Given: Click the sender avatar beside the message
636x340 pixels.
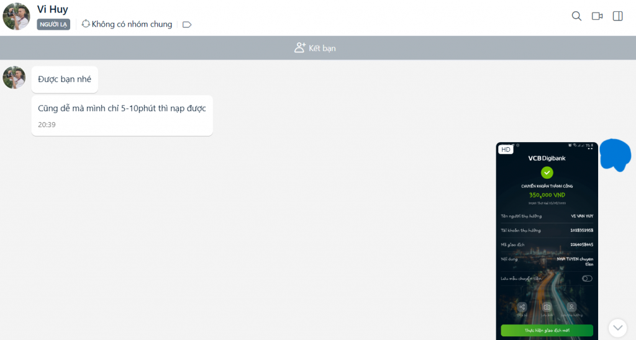Looking at the screenshot, I should 14,78.
